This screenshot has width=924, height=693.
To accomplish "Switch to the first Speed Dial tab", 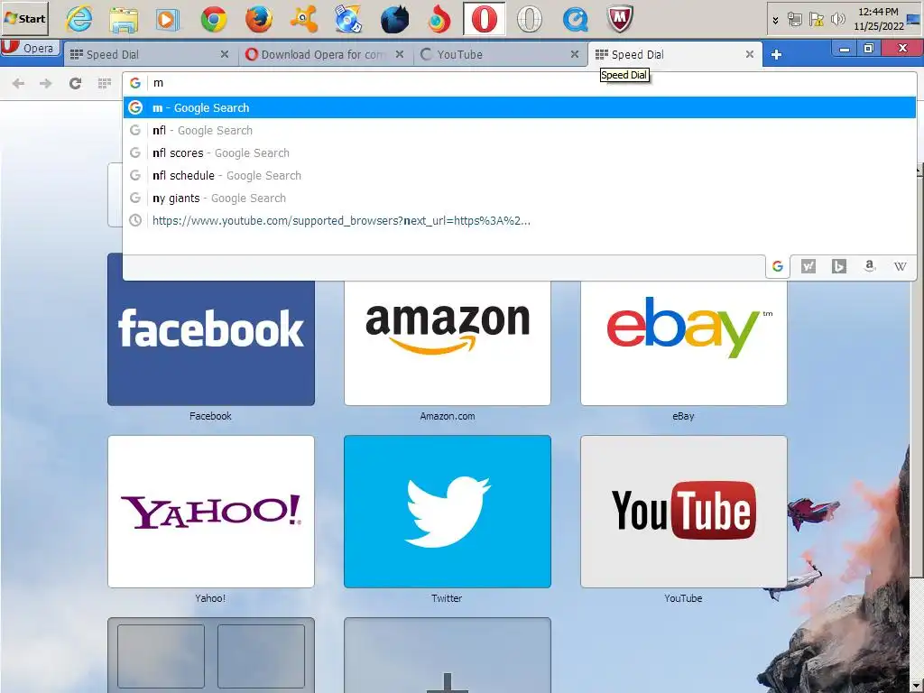I will tap(143, 54).
